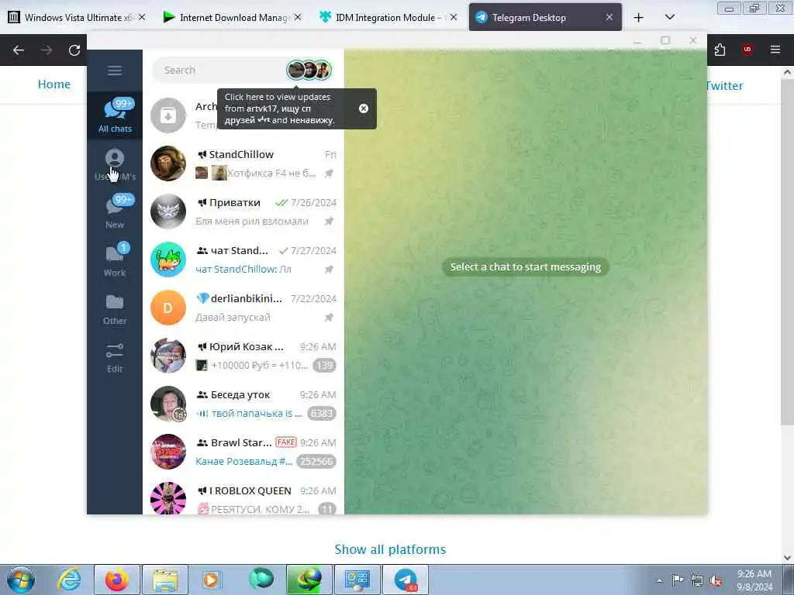Image resolution: width=794 pixels, height=595 pixels.
Task: Open the Archived chats icon
Action: click(x=168, y=115)
